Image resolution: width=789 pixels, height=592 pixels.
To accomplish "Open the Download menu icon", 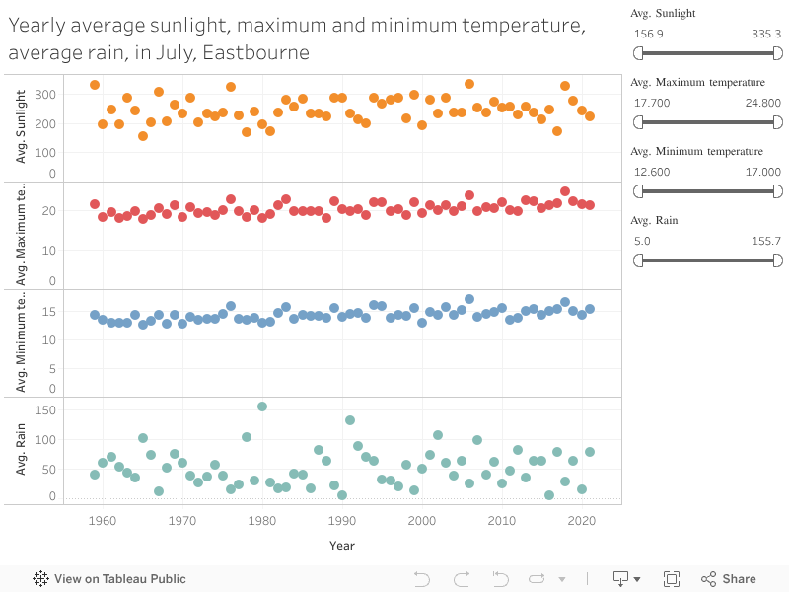I will 620,579.
